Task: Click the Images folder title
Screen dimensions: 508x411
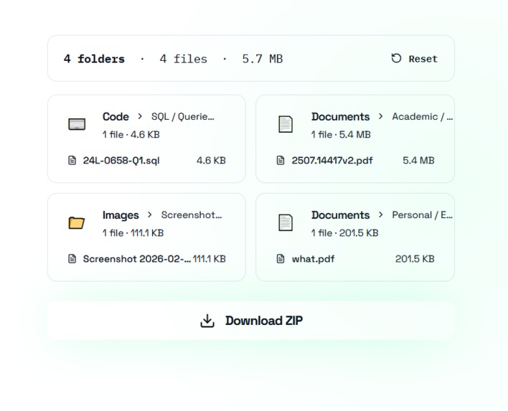Action: [121, 215]
